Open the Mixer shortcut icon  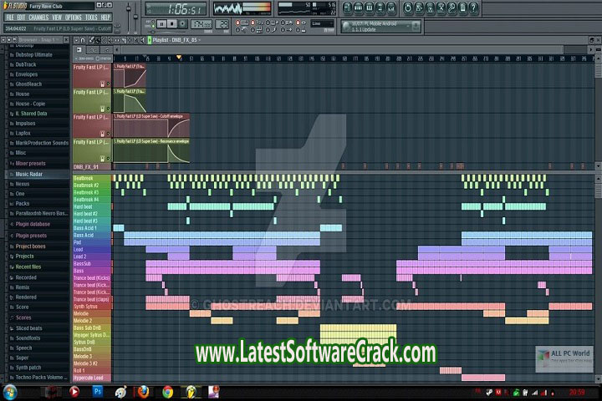tap(391, 8)
